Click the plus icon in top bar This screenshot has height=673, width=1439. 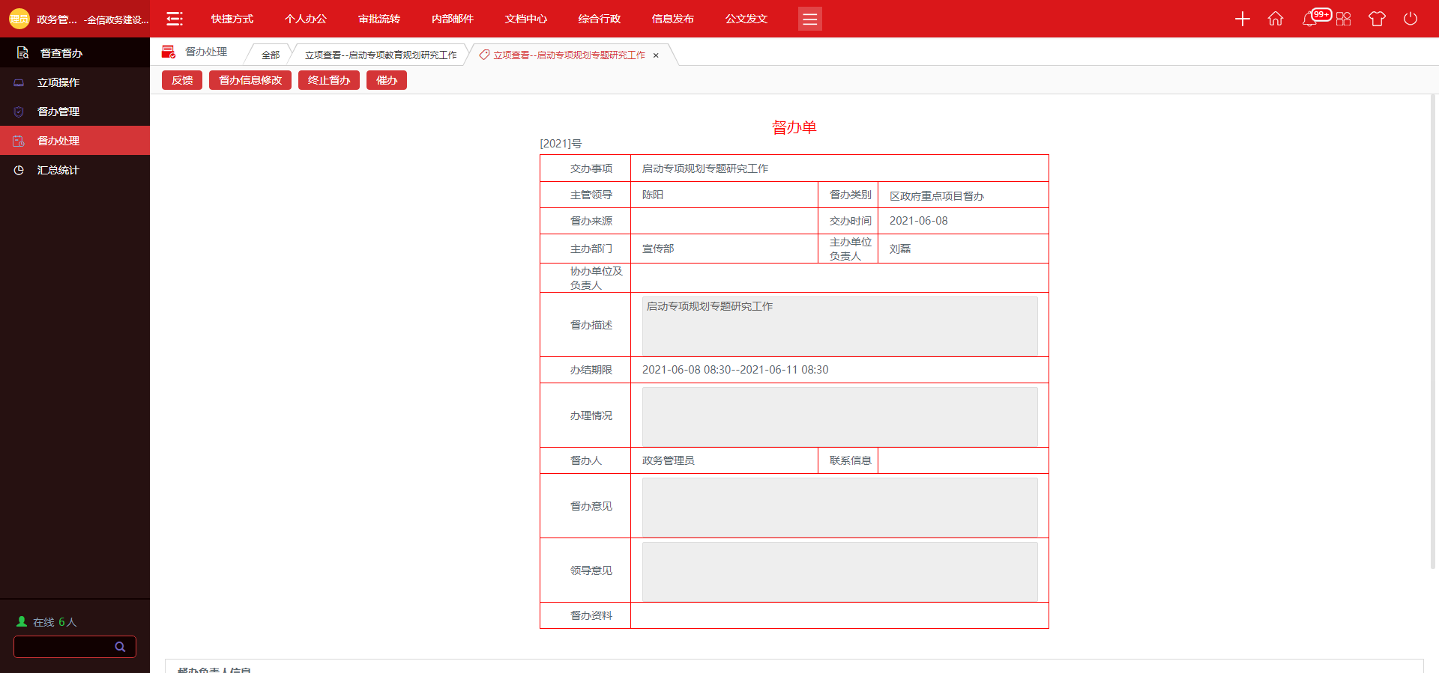click(1242, 19)
